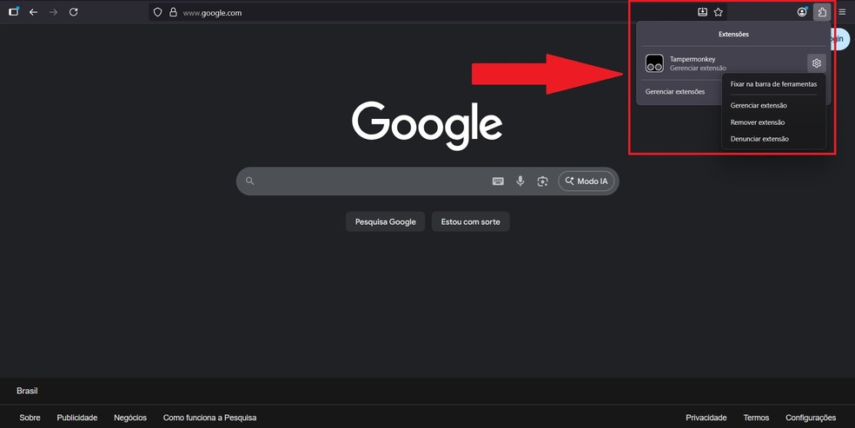
Task: Click the Estou com sorte button
Action: (471, 221)
